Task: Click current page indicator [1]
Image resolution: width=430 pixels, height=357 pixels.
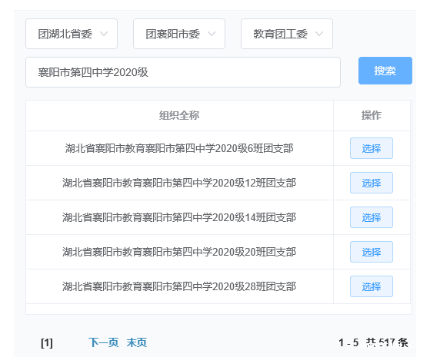Action: (x=47, y=342)
